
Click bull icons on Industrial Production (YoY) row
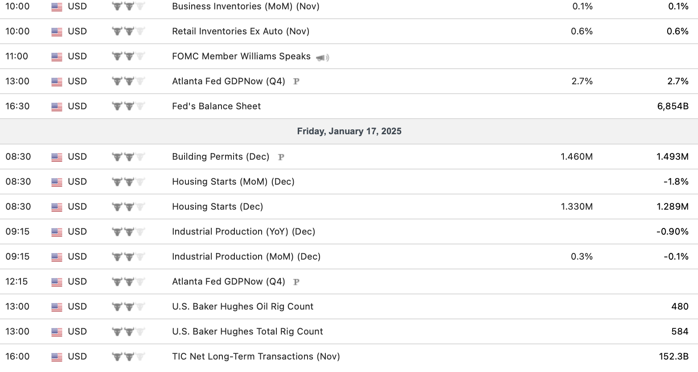coord(128,232)
